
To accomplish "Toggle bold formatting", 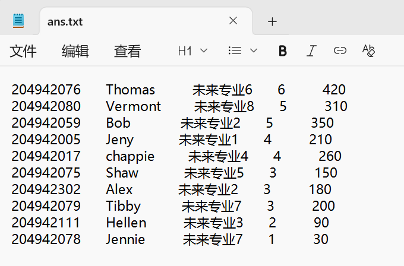I will coord(283,50).
